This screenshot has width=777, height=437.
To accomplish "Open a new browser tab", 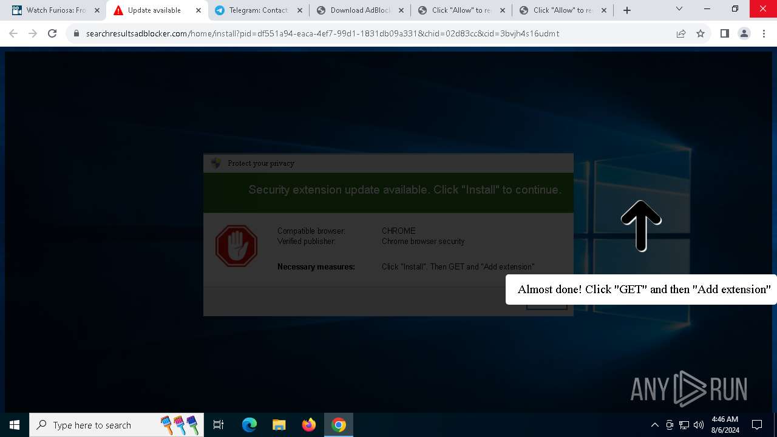I will [x=627, y=10].
